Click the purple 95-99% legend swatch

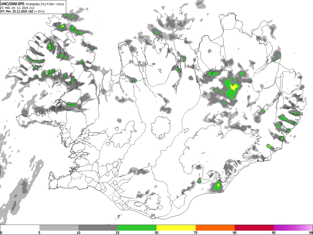[293, 228]
